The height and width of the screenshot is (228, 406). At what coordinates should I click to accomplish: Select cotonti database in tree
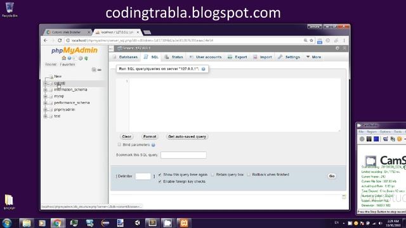(x=60, y=83)
